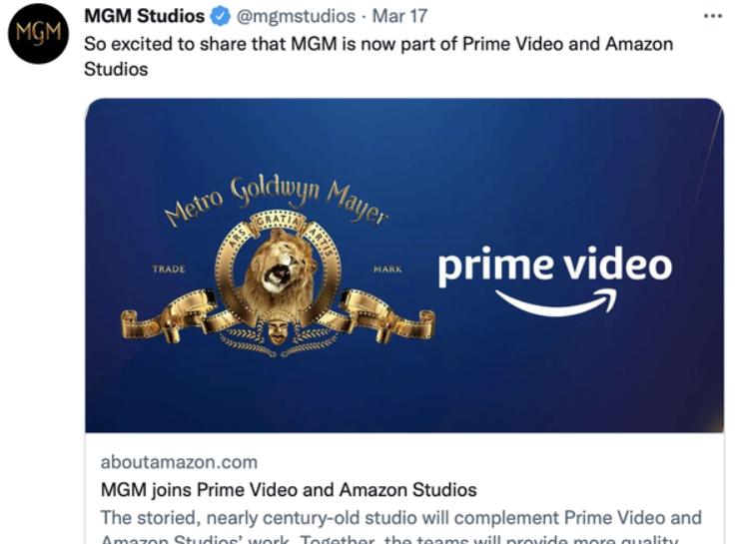
Task: Click the MGM Studios display name
Action: pyautogui.click(x=145, y=16)
